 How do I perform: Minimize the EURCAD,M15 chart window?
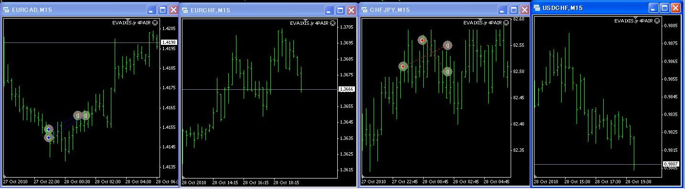152,10
